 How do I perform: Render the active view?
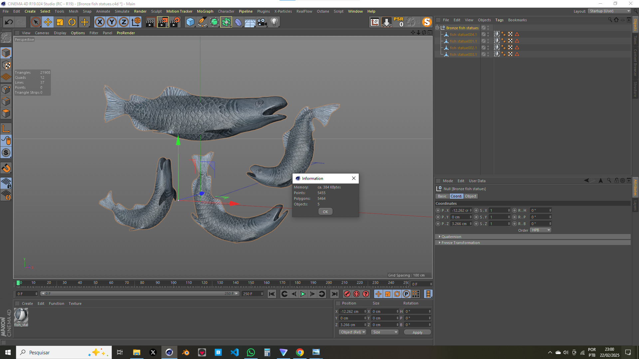pyautogui.click(x=150, y=22)
